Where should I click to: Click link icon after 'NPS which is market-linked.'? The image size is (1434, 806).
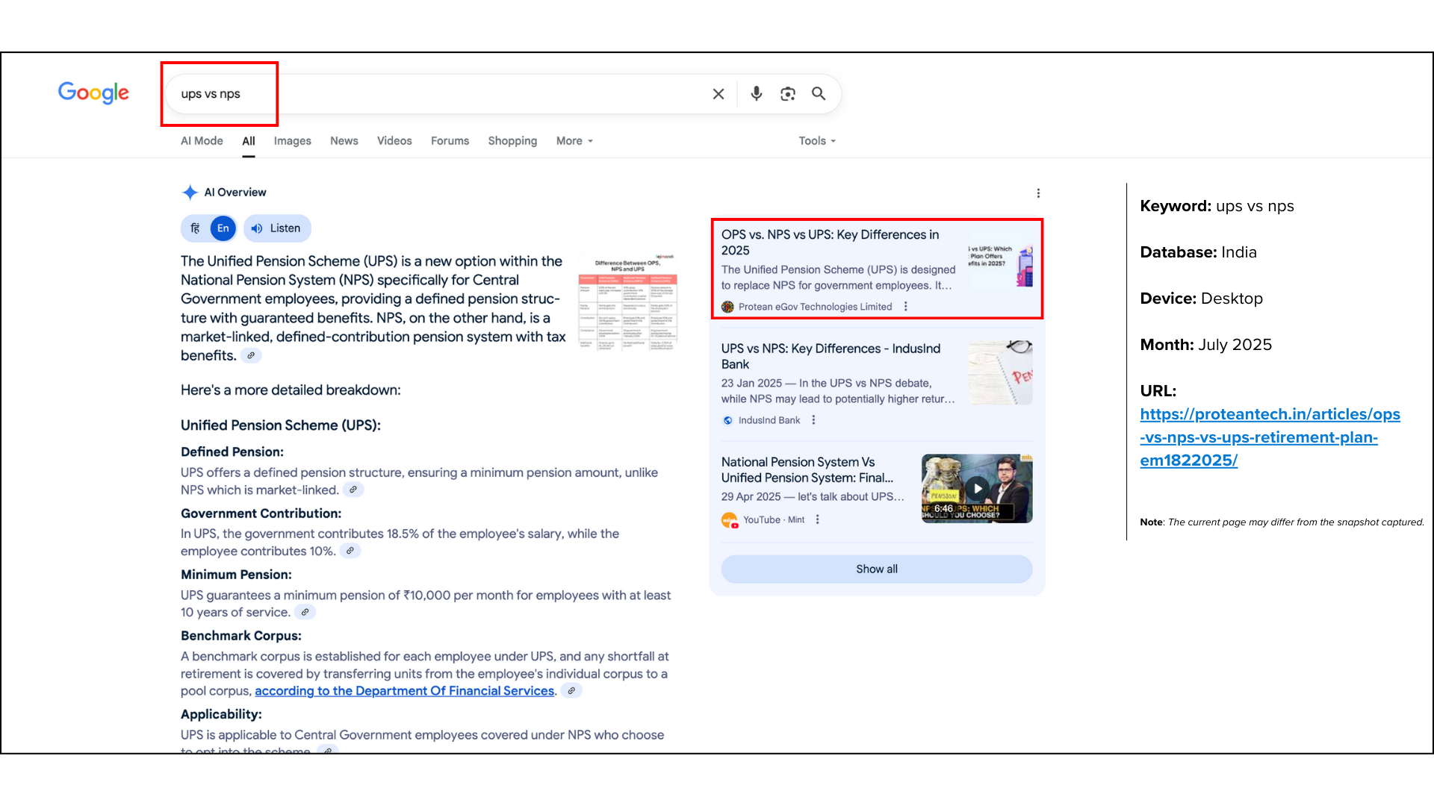[353, 490]
